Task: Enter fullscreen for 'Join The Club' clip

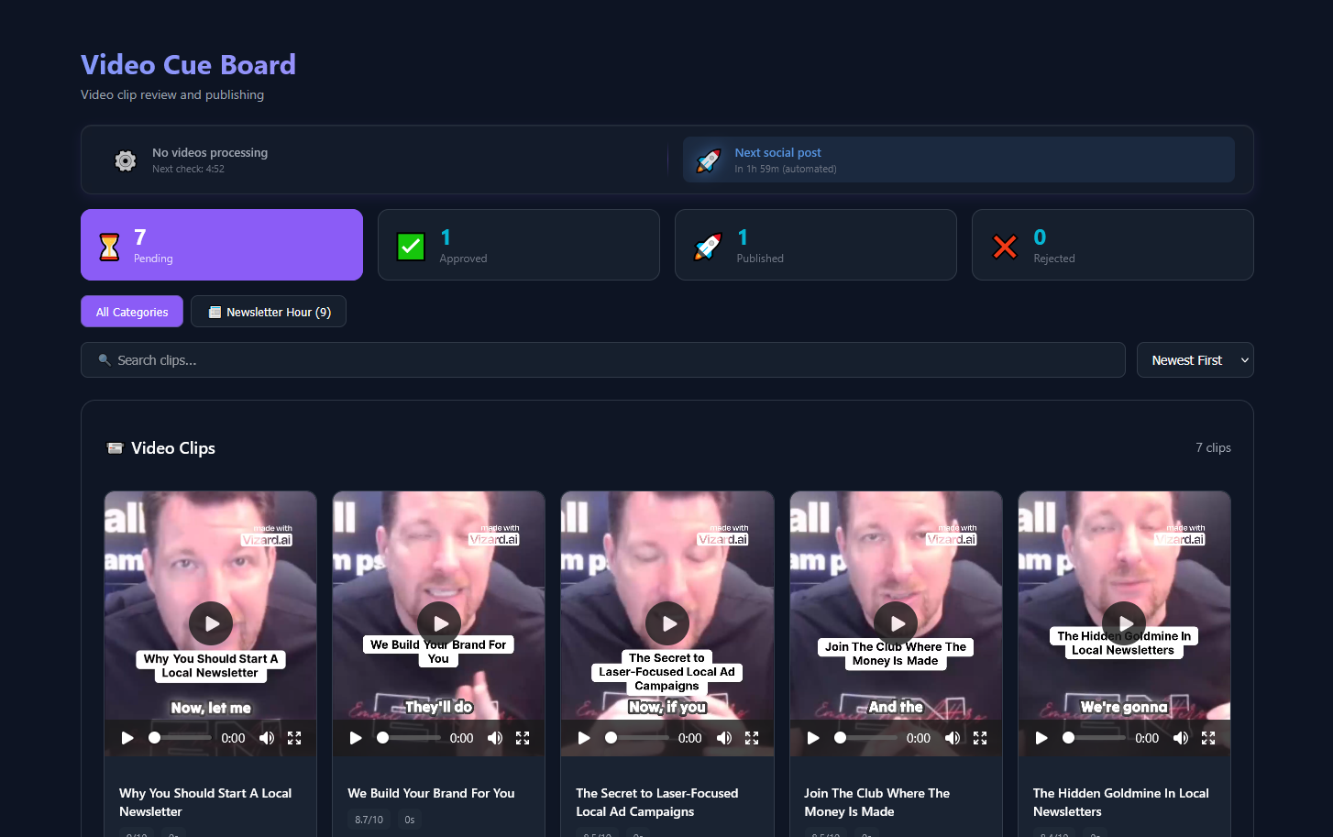Action: 979,738
